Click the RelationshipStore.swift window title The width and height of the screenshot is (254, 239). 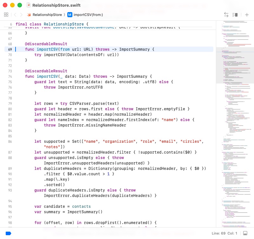coord(57,5)
